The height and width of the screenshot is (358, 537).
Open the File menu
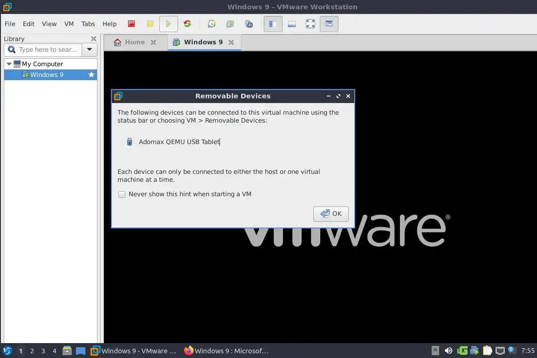pos(10,24)
